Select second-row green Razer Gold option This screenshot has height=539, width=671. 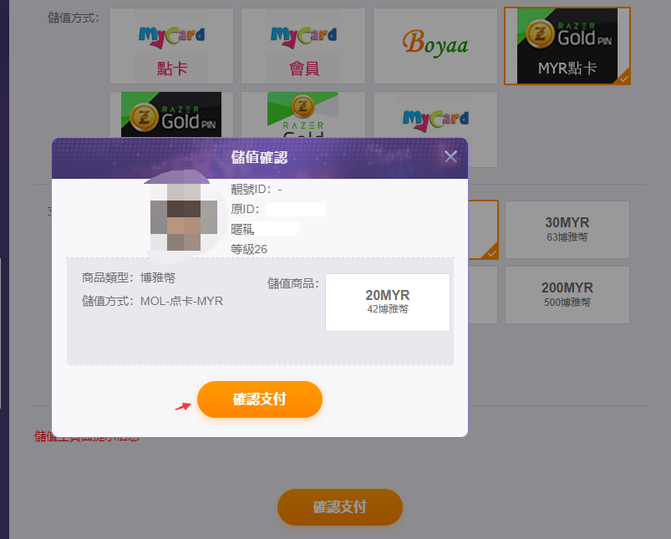(x=303, y=114)
